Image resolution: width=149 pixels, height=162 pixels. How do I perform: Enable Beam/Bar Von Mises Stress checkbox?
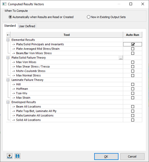pyautogui.click(x=133, y=53)
